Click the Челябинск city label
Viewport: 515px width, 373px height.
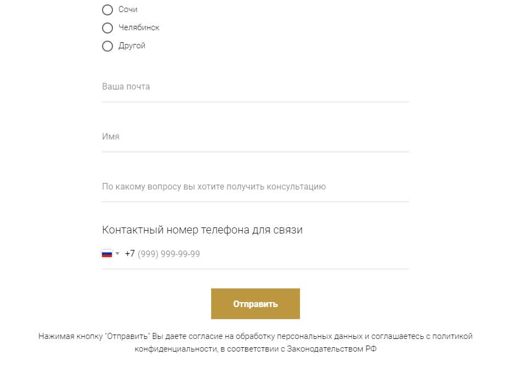tap(139, 27)
